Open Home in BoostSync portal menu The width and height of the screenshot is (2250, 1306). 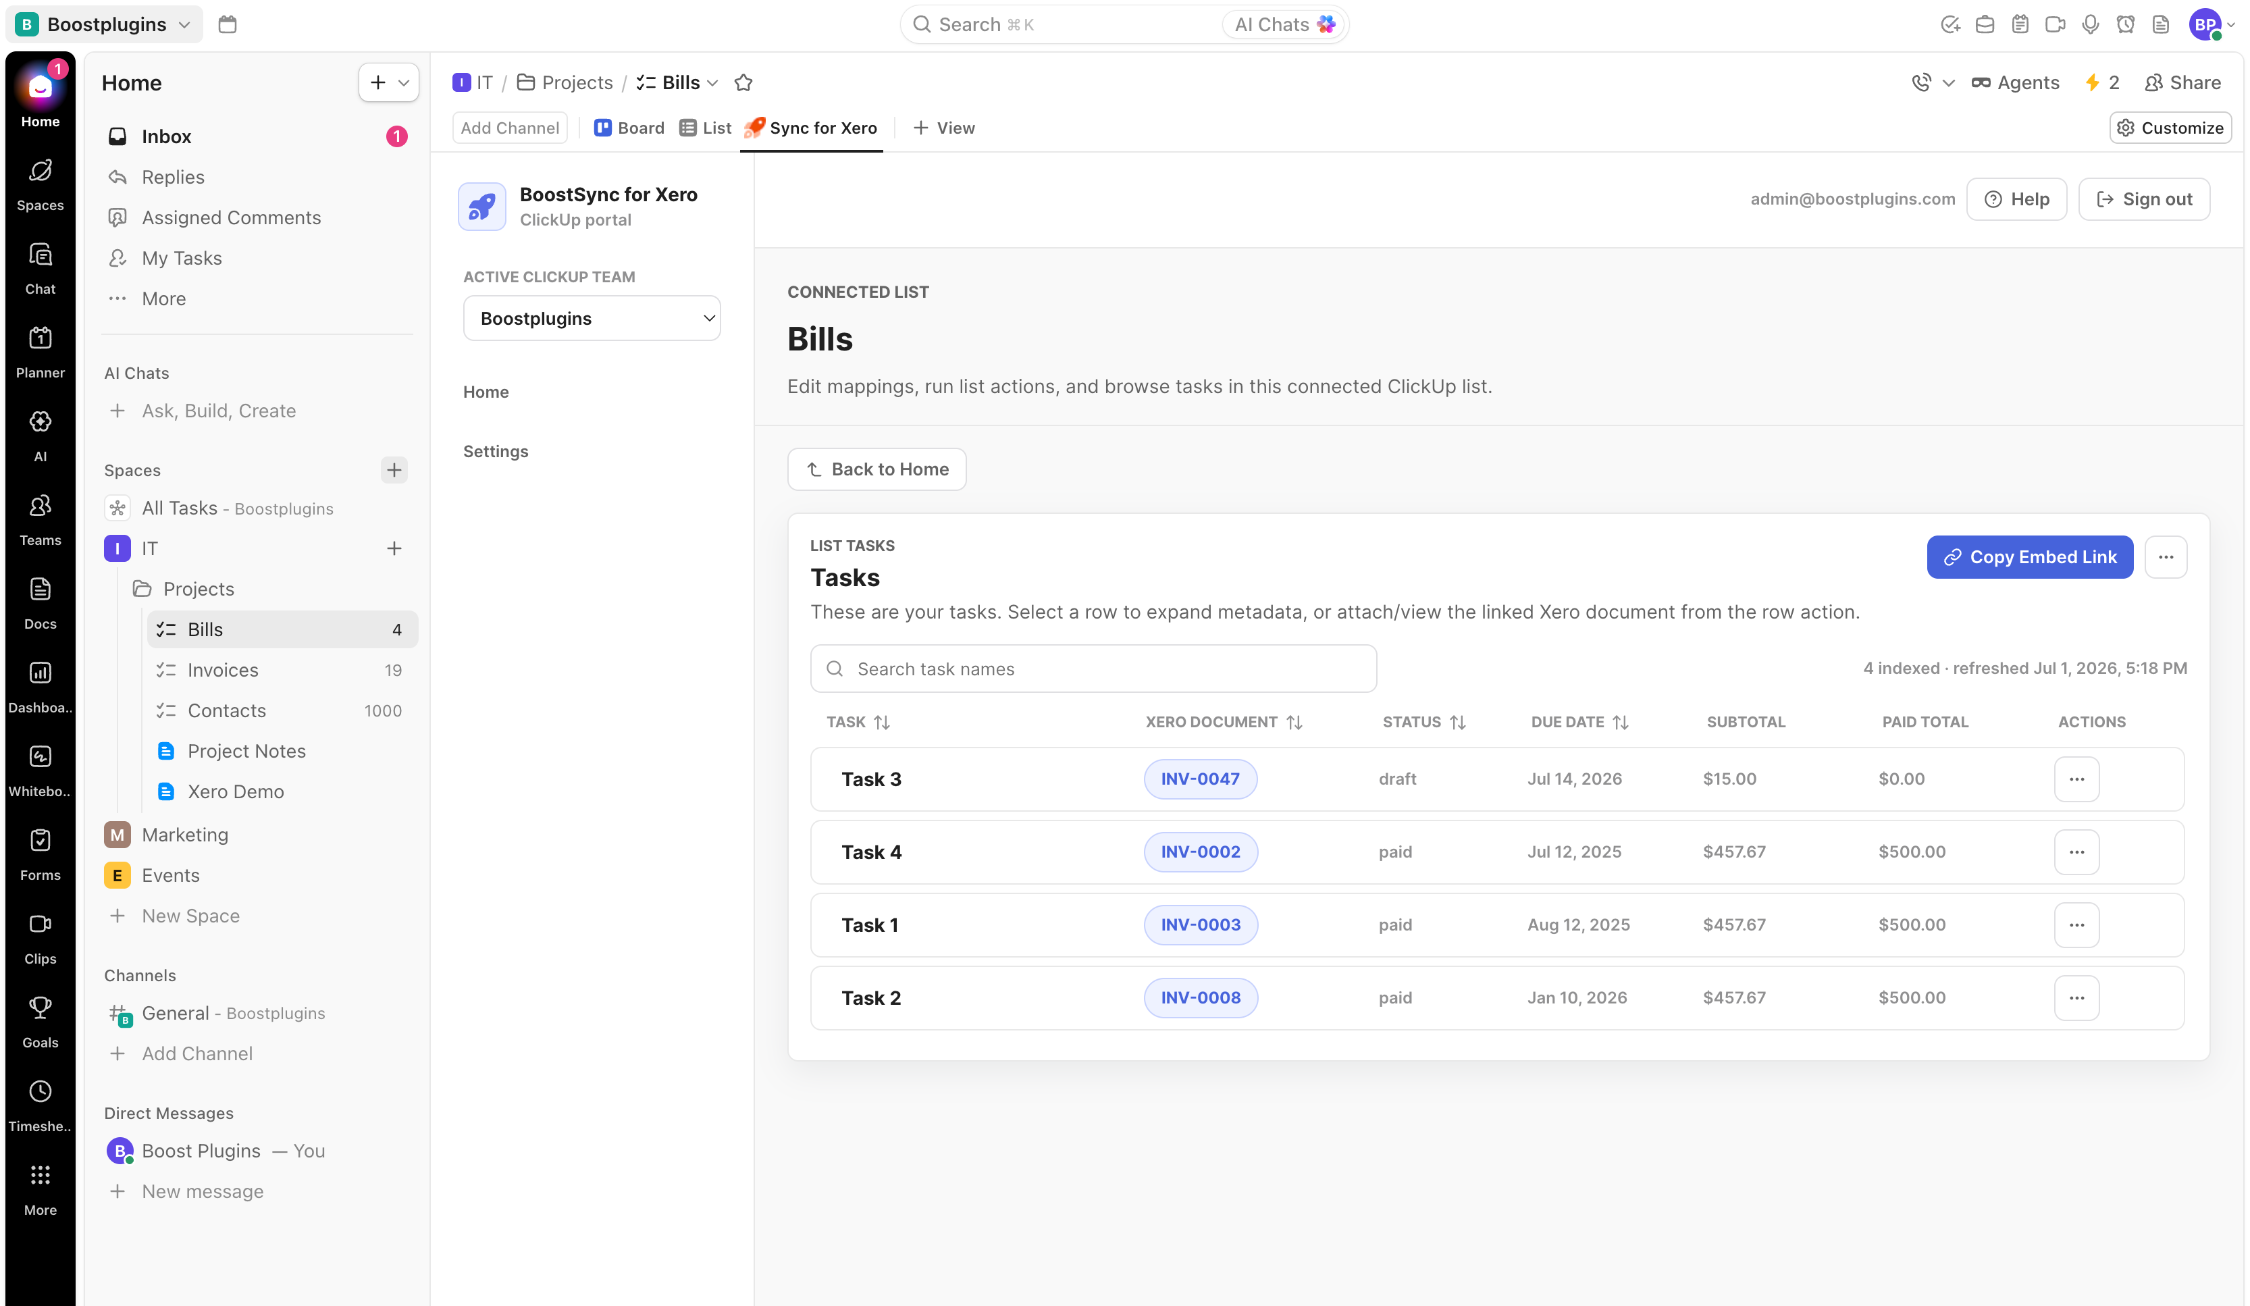pyautogui.click(x=486, y=392)
